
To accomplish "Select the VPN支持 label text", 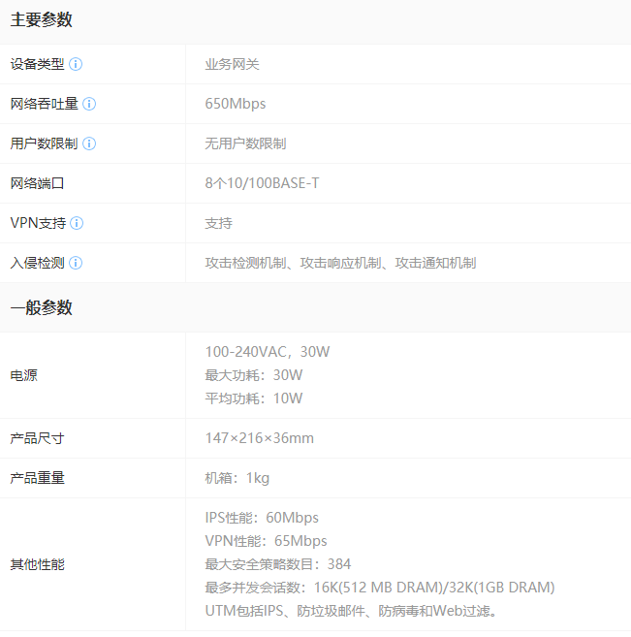I will pos(38,223).
